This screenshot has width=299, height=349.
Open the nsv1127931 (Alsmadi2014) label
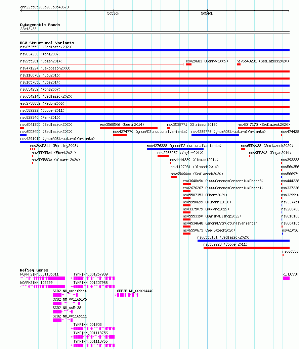point(195,167)
